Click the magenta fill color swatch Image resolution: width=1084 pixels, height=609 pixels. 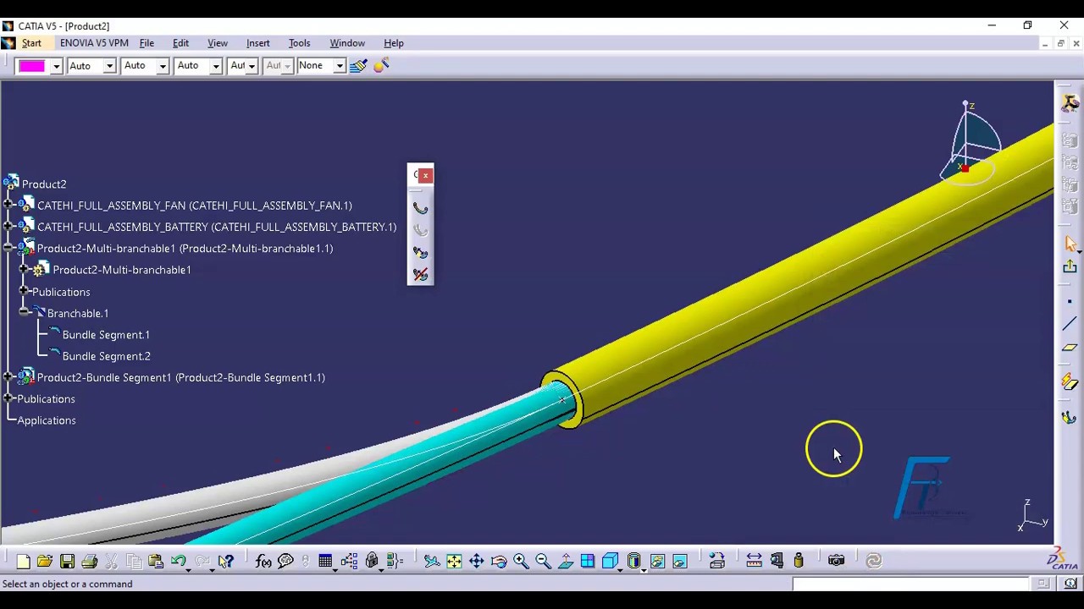(x=32, y=66)
